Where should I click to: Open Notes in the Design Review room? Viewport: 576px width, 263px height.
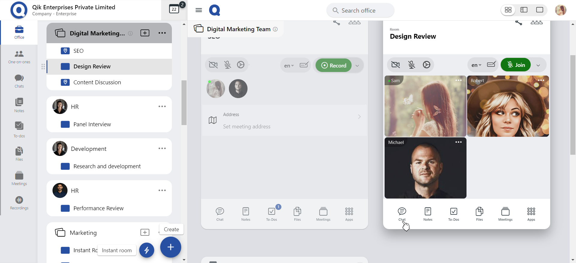(x=428, y=214)
